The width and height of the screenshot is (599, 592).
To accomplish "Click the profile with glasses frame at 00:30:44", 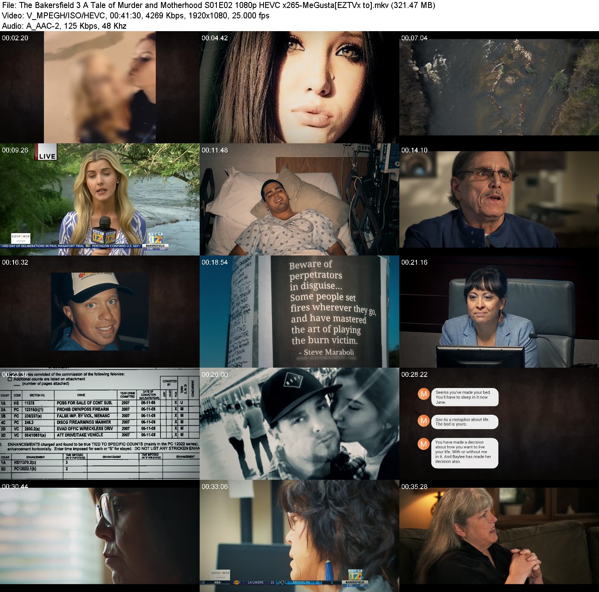I will (x=100, y=536).
